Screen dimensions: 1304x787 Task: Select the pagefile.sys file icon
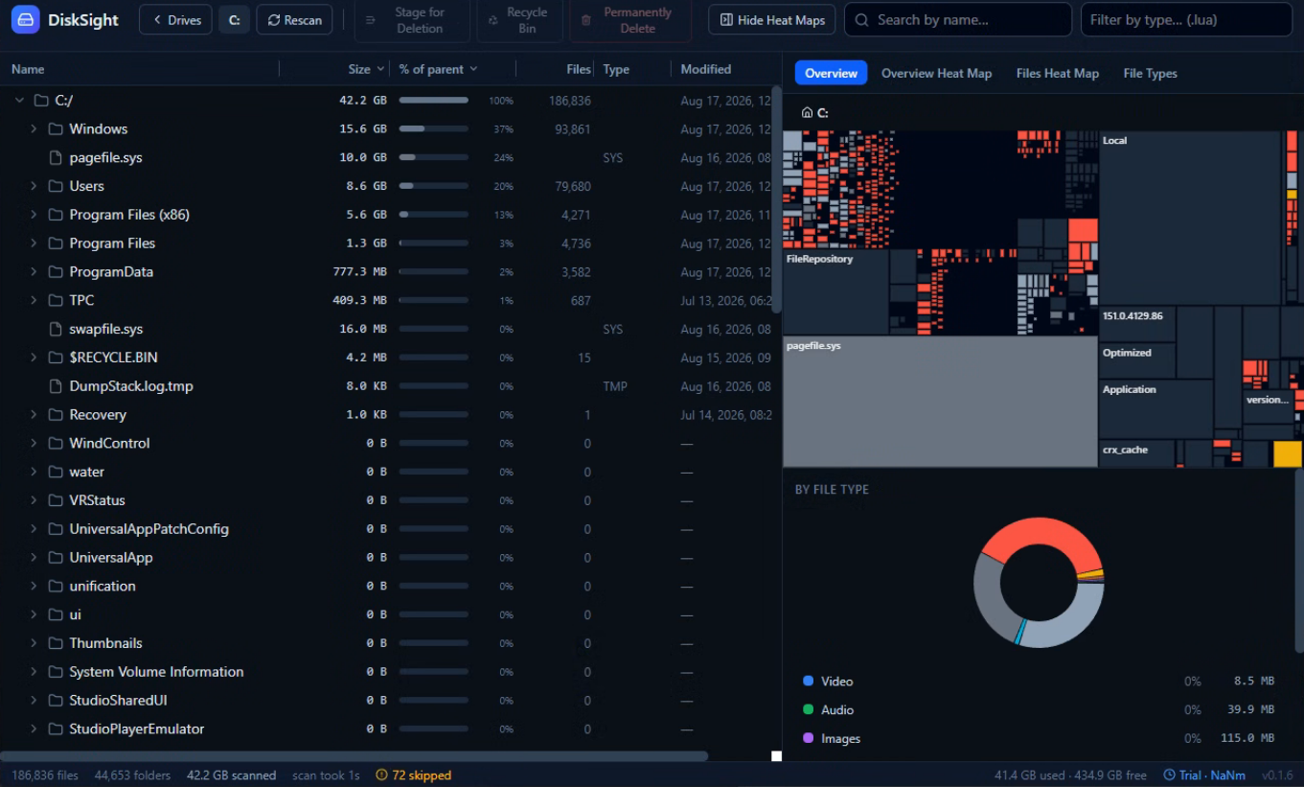[56, 157]
